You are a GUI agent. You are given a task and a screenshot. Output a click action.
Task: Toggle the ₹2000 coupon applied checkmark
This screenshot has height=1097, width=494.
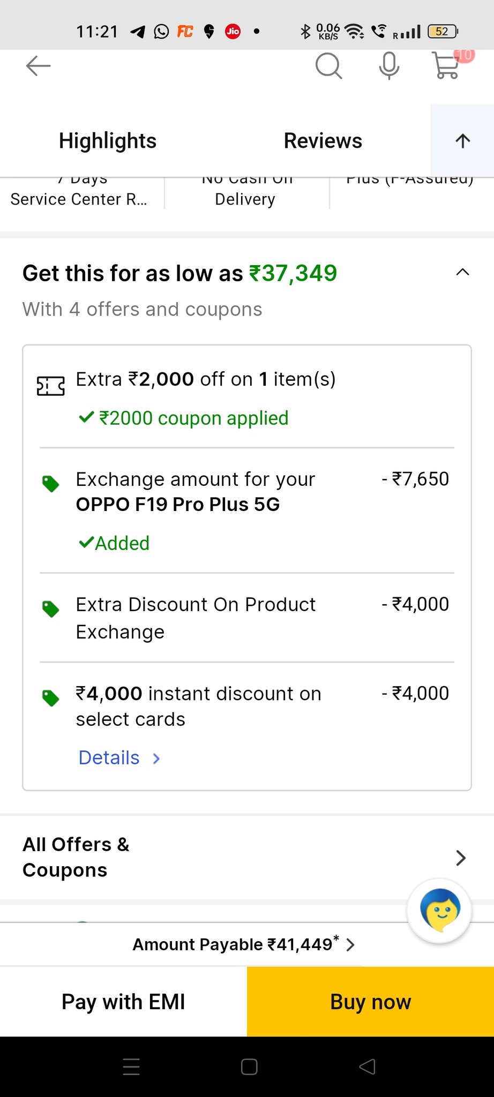(x=86, y=417)
